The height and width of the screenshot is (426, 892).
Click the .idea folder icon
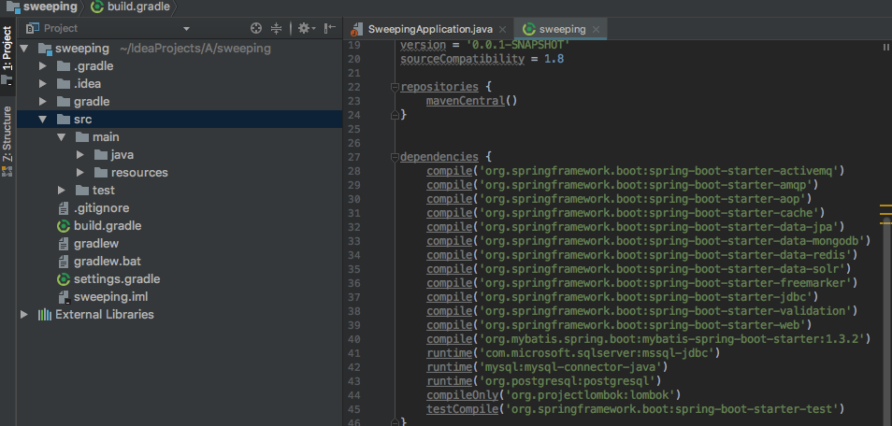pos(64,84)
